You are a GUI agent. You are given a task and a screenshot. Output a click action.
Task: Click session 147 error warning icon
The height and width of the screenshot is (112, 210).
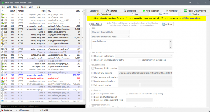[x=2, y=78]
